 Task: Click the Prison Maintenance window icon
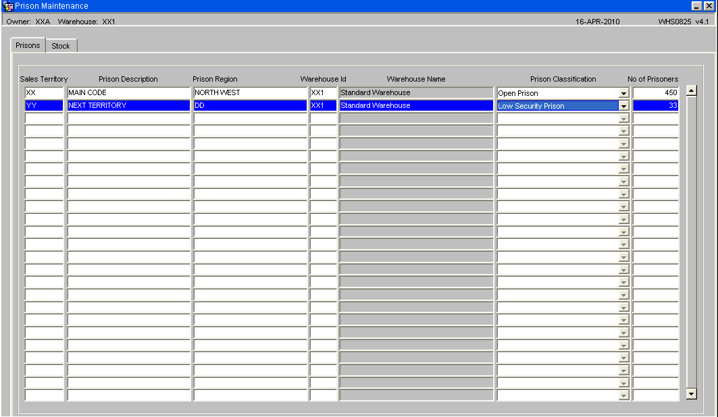pos(8,6)
